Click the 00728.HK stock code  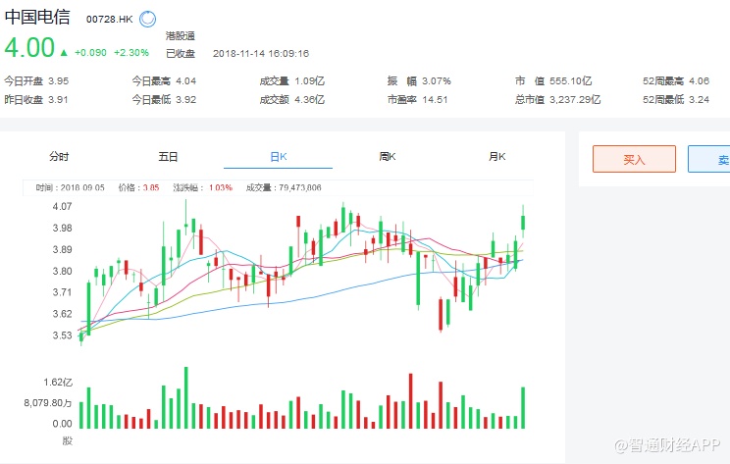pyautogui.click(x=110, y=19)
